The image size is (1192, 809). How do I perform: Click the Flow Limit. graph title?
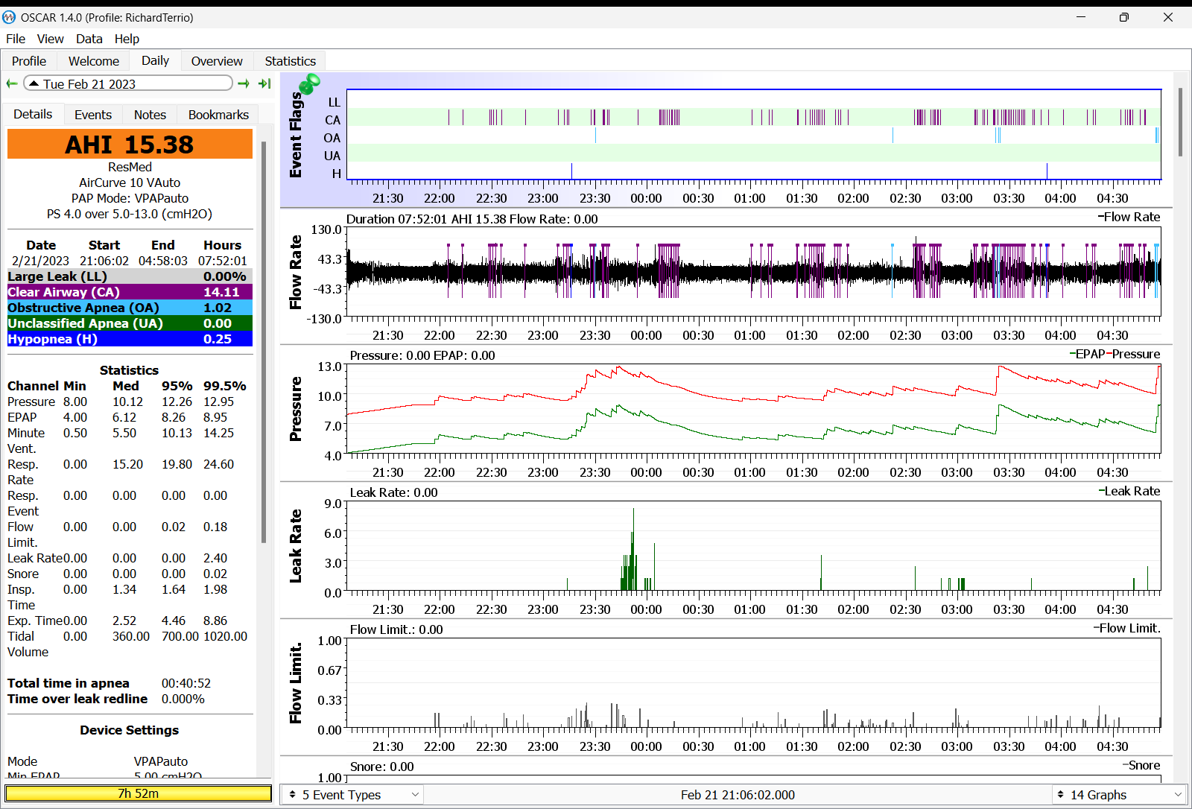[x=296, y=683]
